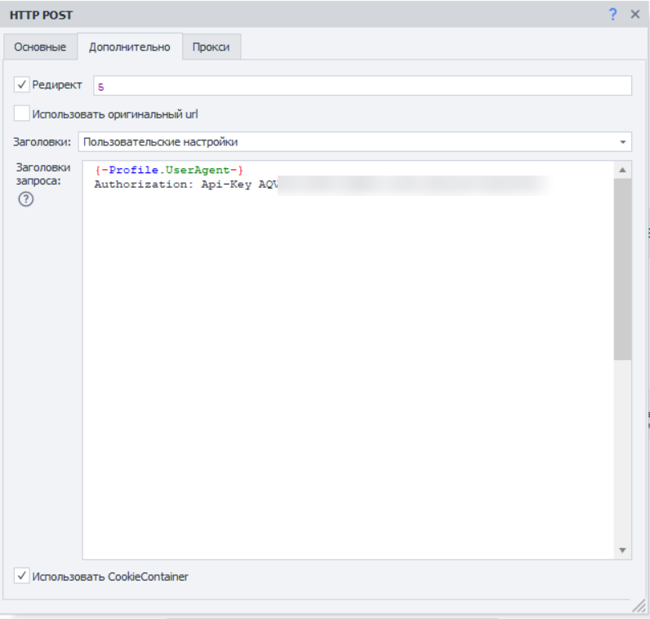Click the redirect count input field
The image size is (650, 619).
363,86
